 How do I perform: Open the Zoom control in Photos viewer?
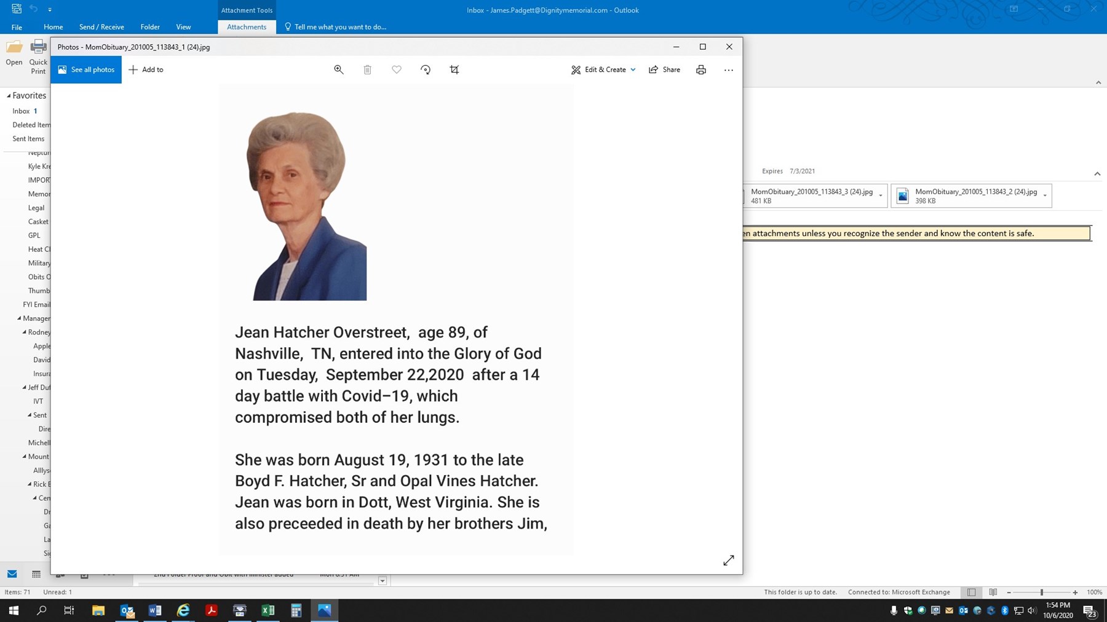(x=338, y=69)
